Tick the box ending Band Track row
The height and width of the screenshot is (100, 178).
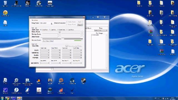(82, 37)
